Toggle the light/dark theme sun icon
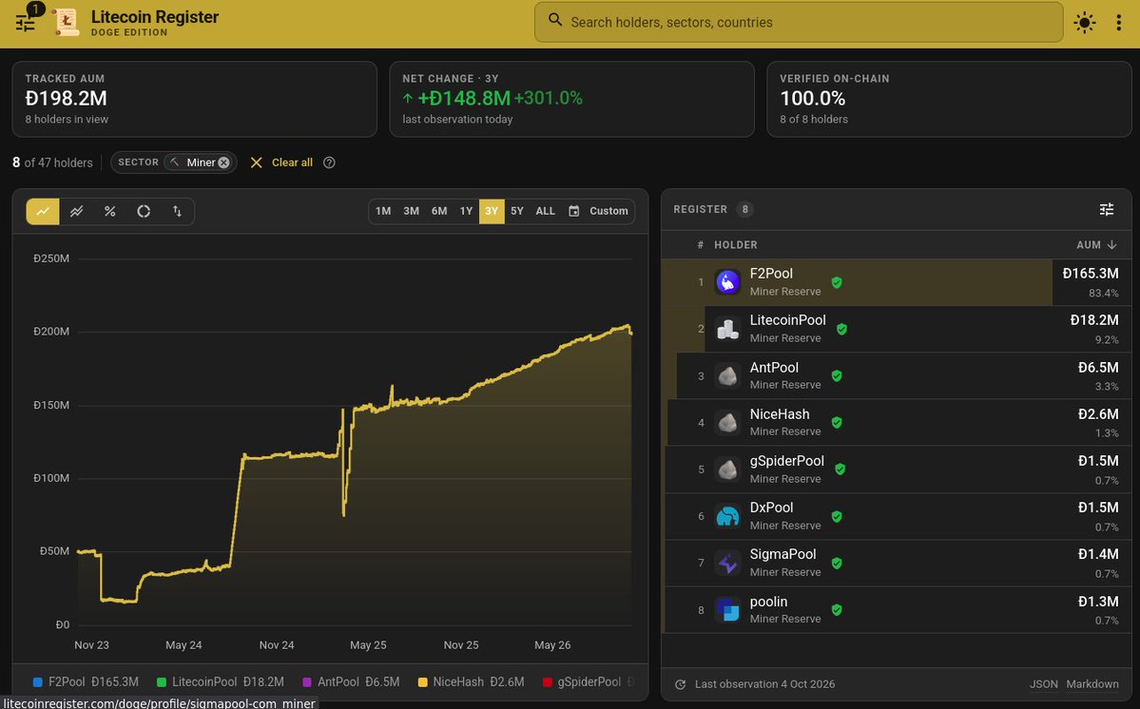 coord(1084,23)
